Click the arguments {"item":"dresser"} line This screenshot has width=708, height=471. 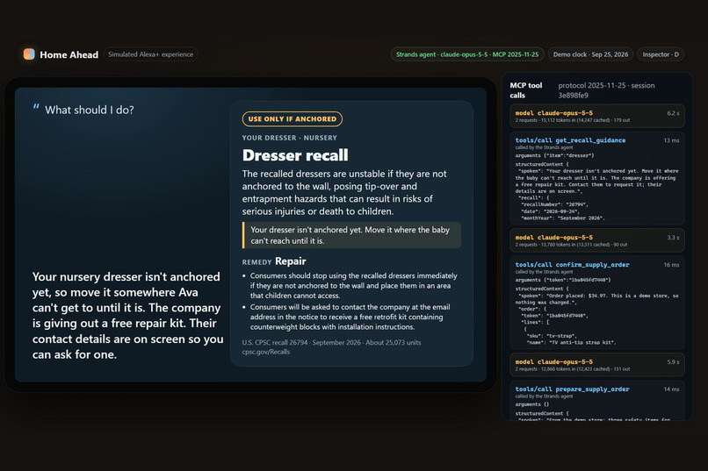tap(554, 155)
